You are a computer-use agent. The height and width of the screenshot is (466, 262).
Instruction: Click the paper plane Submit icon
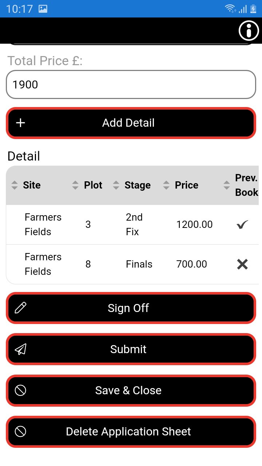(x=21, y=349)
